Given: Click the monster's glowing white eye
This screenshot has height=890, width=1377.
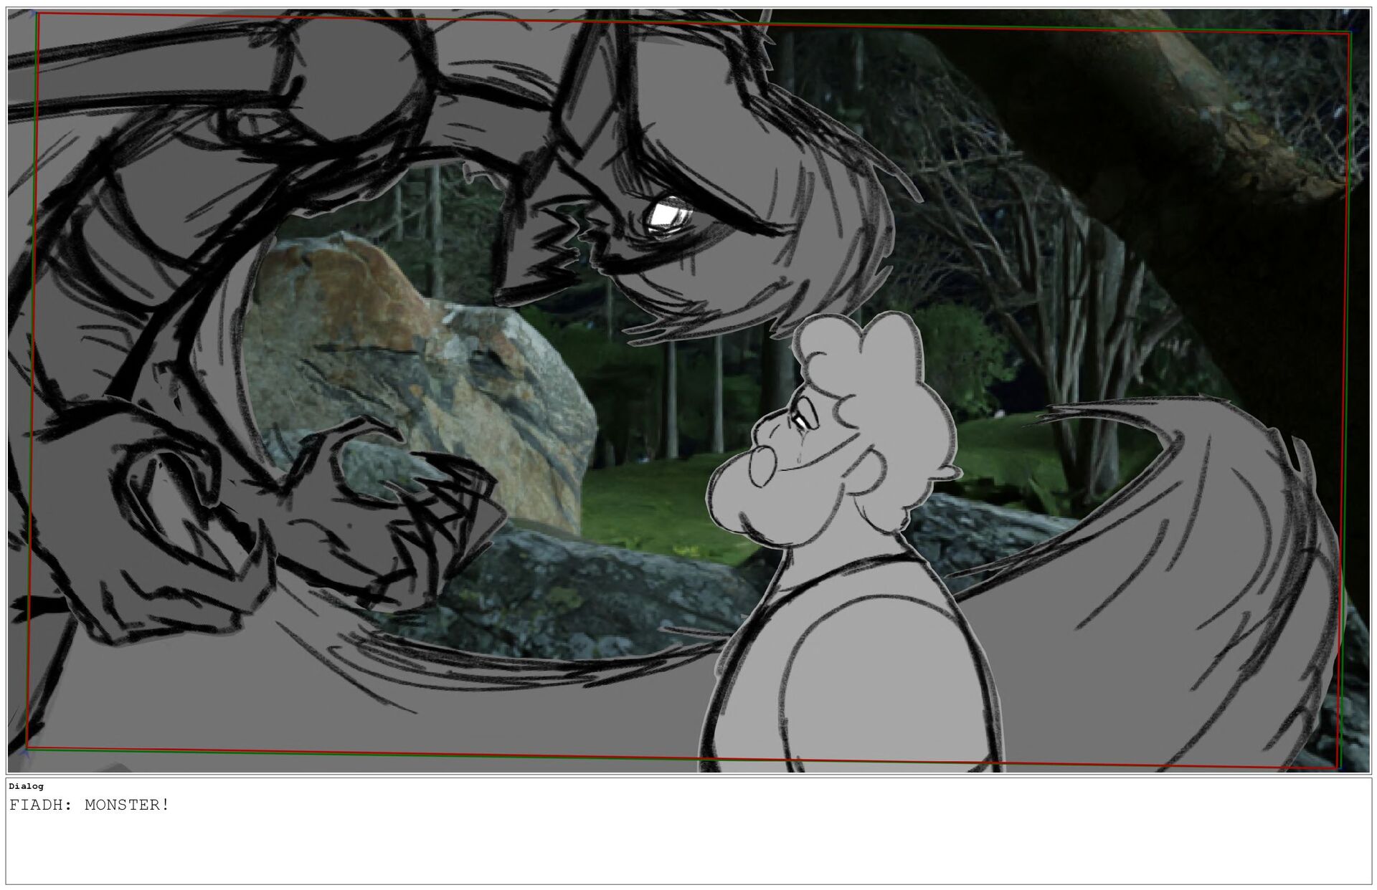Looking at the screenshot, I should point(665,213).
